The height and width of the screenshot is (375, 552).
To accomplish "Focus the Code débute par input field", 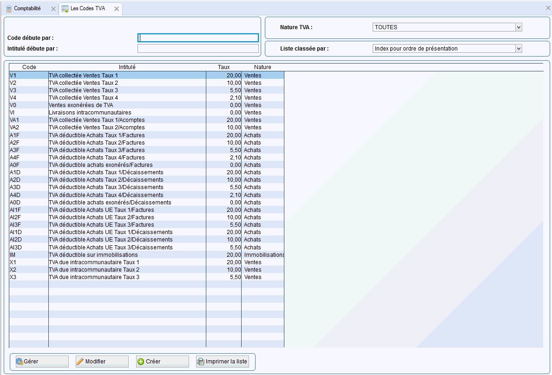I will (x=198, y=38).
